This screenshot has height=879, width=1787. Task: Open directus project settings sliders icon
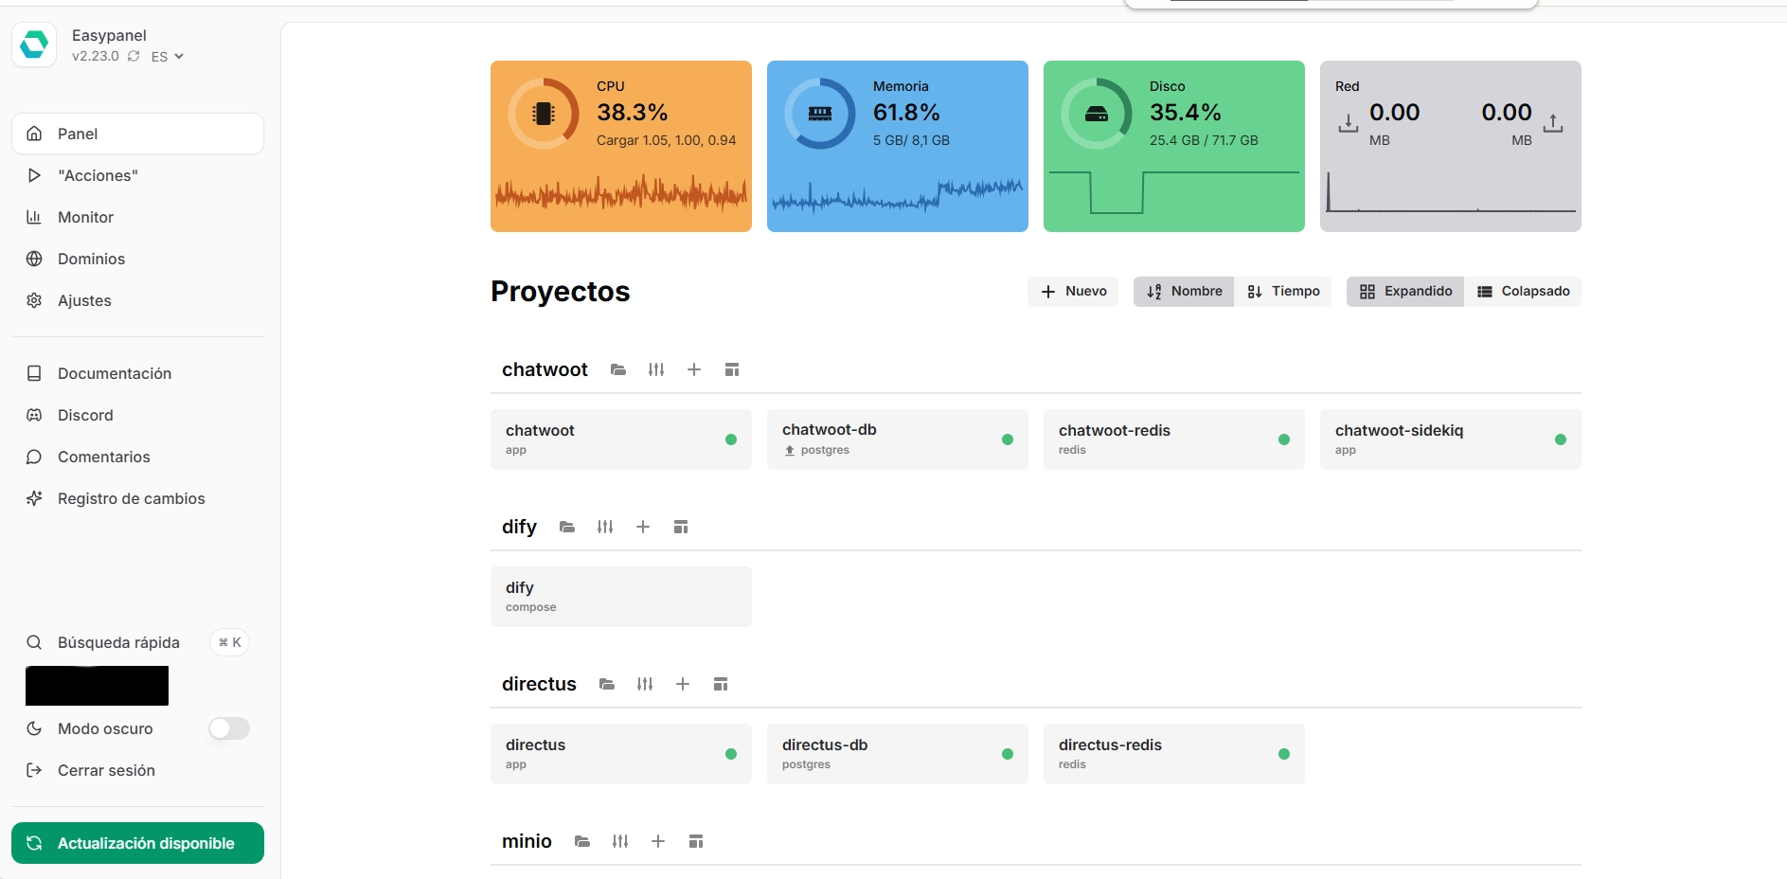[x=645, y=684]
